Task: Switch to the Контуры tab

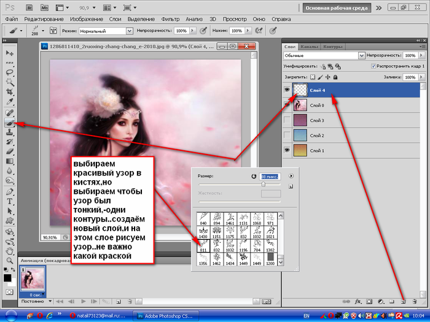Action: (333, 47)
